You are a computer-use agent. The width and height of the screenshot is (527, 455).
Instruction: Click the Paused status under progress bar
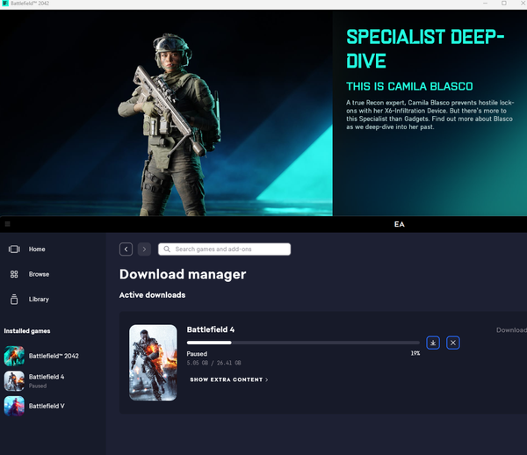[x=197, y=354]
